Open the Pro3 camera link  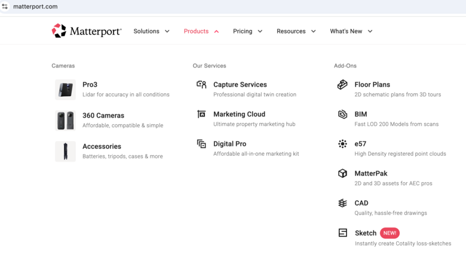[x=90, y=85]
